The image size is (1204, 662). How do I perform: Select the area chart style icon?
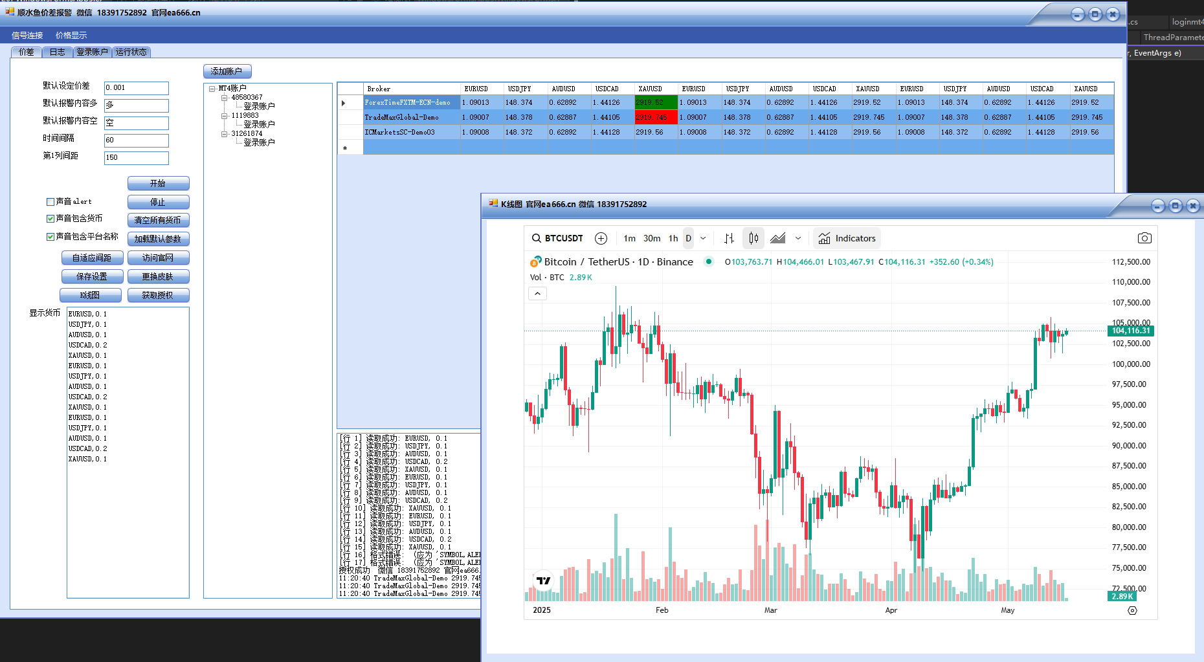coord(778,238)
